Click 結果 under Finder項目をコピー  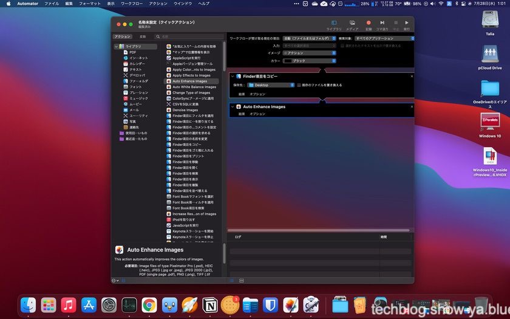pyautogui.click(x=242, y=94)
